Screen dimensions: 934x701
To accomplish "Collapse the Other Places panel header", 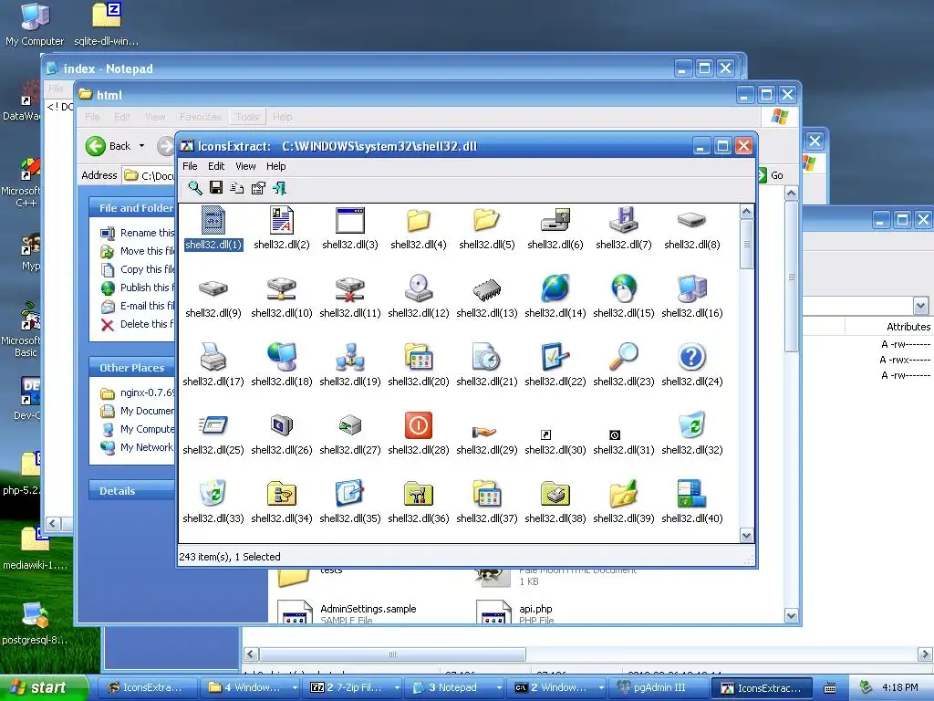I will 131,368.
